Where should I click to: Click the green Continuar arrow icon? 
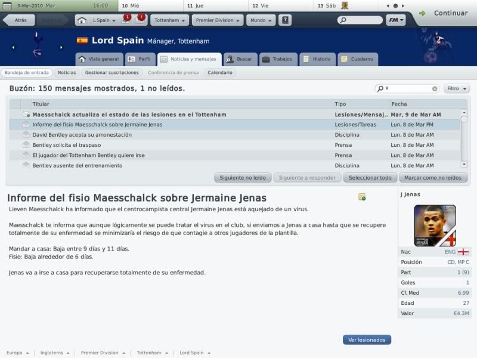(x=422, y=13)
